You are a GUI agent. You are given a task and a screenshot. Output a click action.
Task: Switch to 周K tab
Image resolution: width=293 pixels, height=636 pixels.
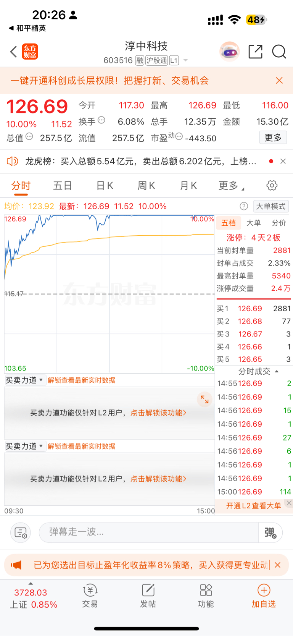pyautogui.click(x=146, y=186)
